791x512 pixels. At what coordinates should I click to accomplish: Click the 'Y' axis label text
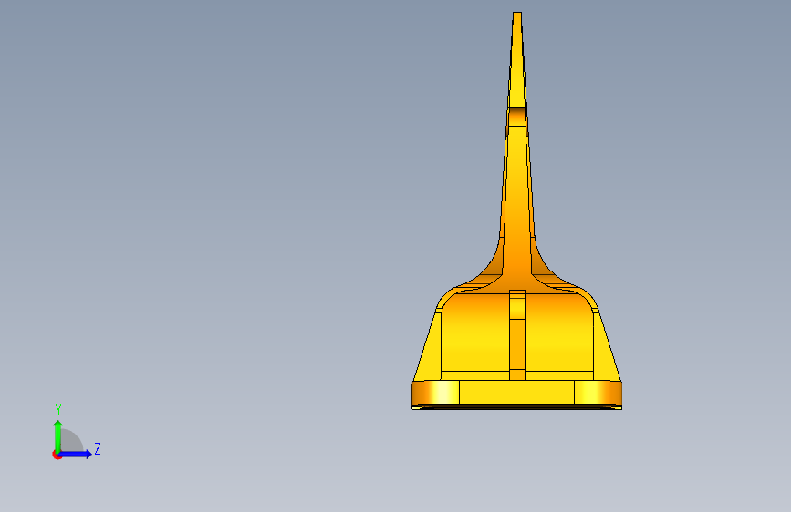click(x=58, y=410)
